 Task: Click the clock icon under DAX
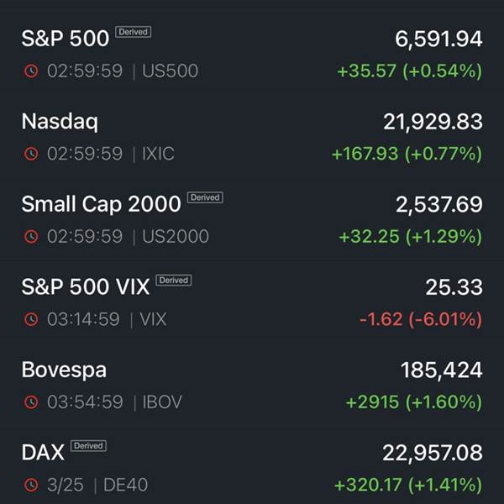(x=31, y=485)
